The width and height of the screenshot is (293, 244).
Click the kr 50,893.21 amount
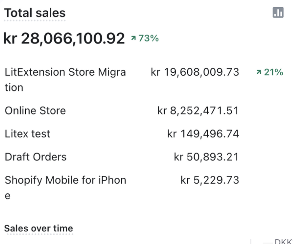point(206,157)
